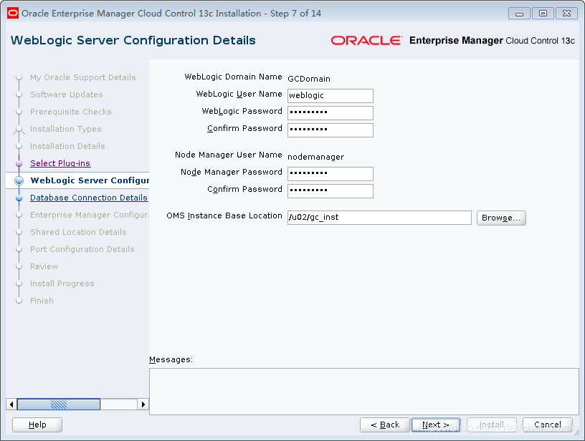Click the Prerequisite Checks step
This screenshot has width=585, height=441.
point(71,112)
